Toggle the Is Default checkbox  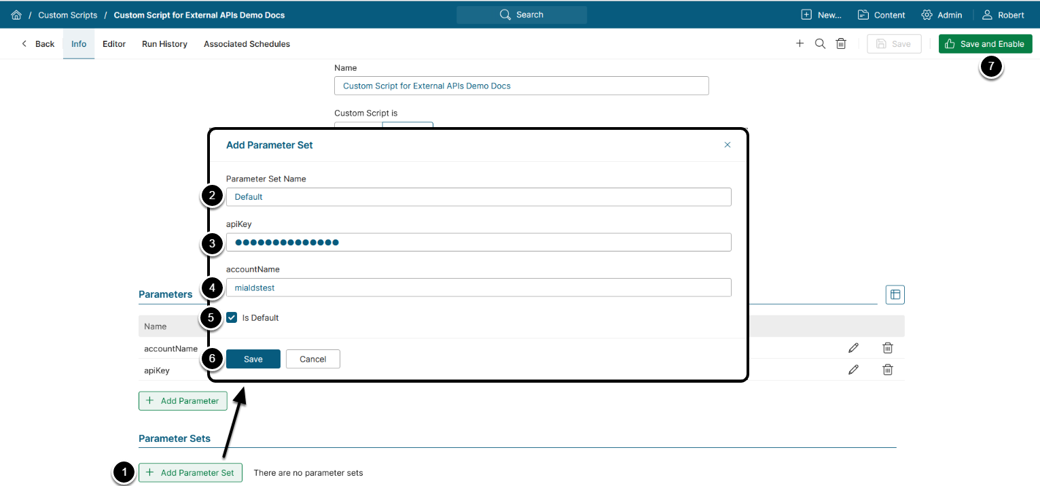pyautogui.click(x=232, y=317)
